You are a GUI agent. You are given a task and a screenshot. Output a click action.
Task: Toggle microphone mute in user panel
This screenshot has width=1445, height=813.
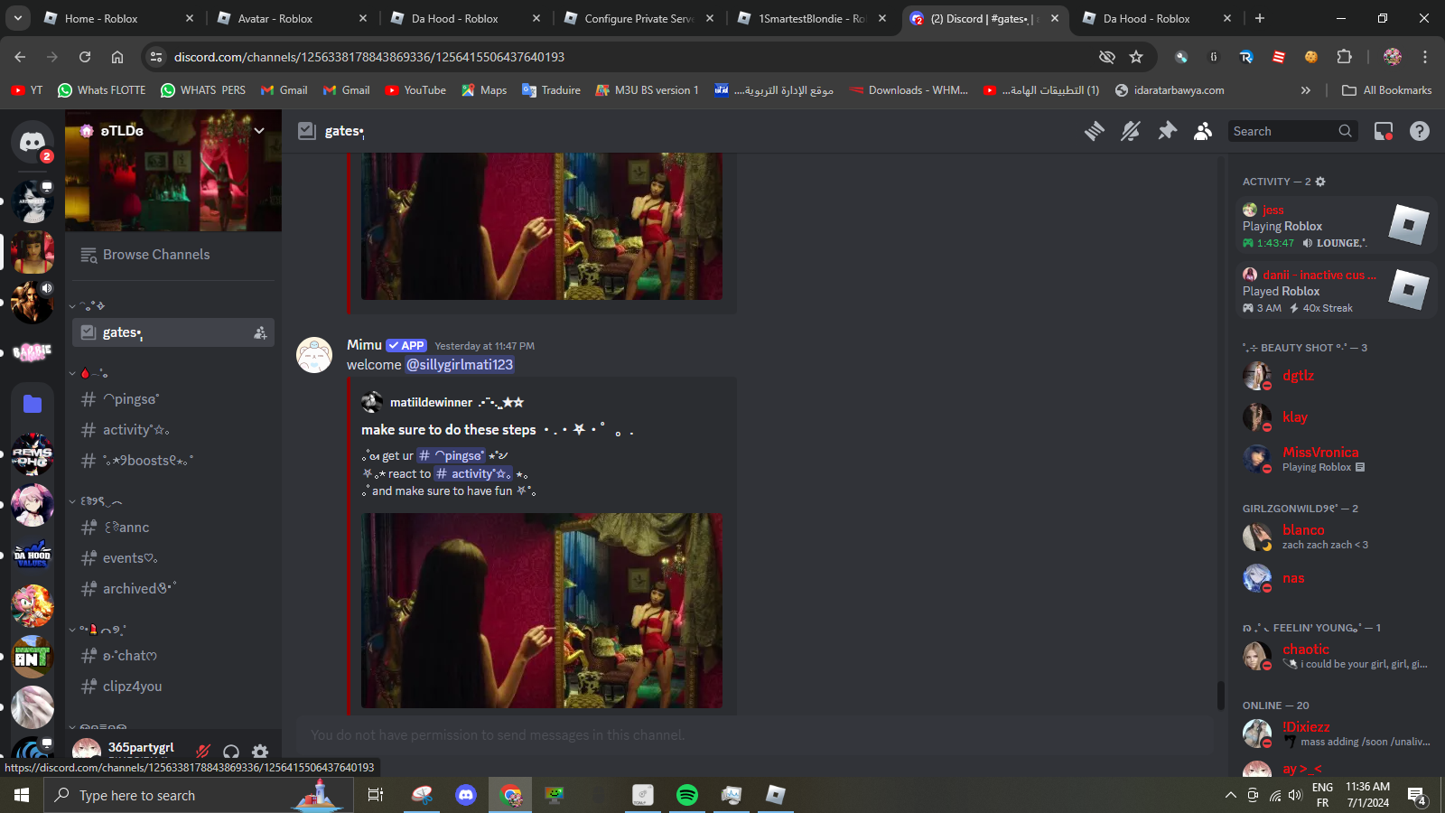[203, 752]
